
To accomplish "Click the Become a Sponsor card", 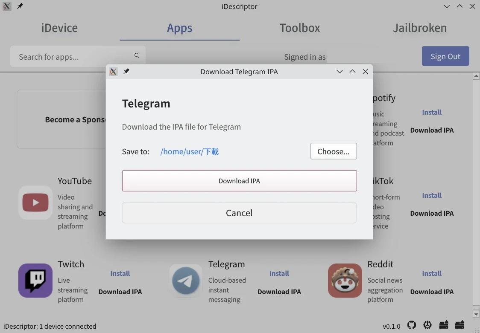I will (x=61, y=119).
